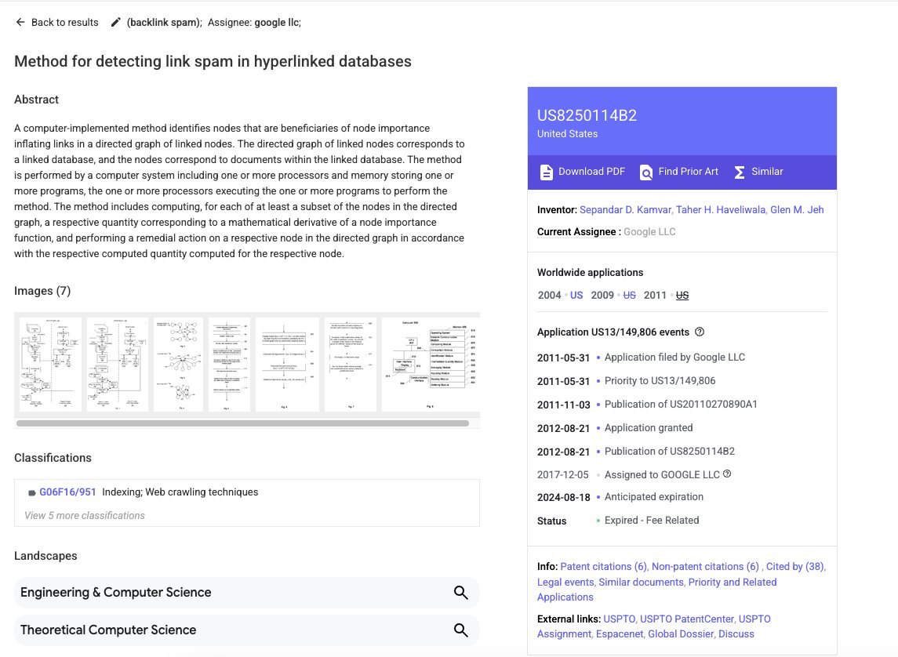Select Theoretical Computer Science landscape
Image resolution: width=898 pixels, height=657 pixels.
coord(247,630)
